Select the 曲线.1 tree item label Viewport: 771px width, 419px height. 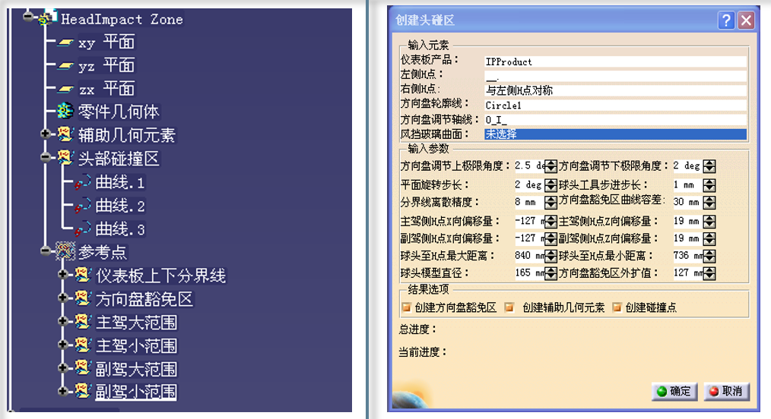click(120, 182)
